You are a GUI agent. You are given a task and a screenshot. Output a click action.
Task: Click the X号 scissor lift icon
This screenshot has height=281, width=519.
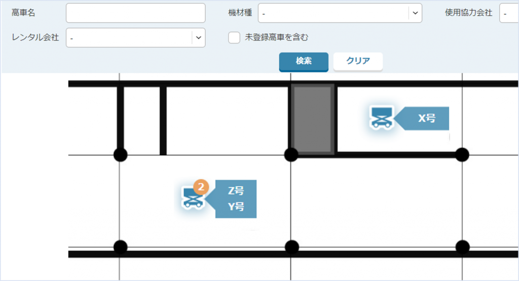(381, 117)
